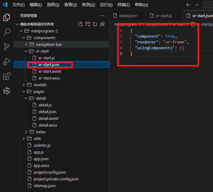213x192 pixels.
Task: Open detail.json in the file tree
Action: click(61, 112)
